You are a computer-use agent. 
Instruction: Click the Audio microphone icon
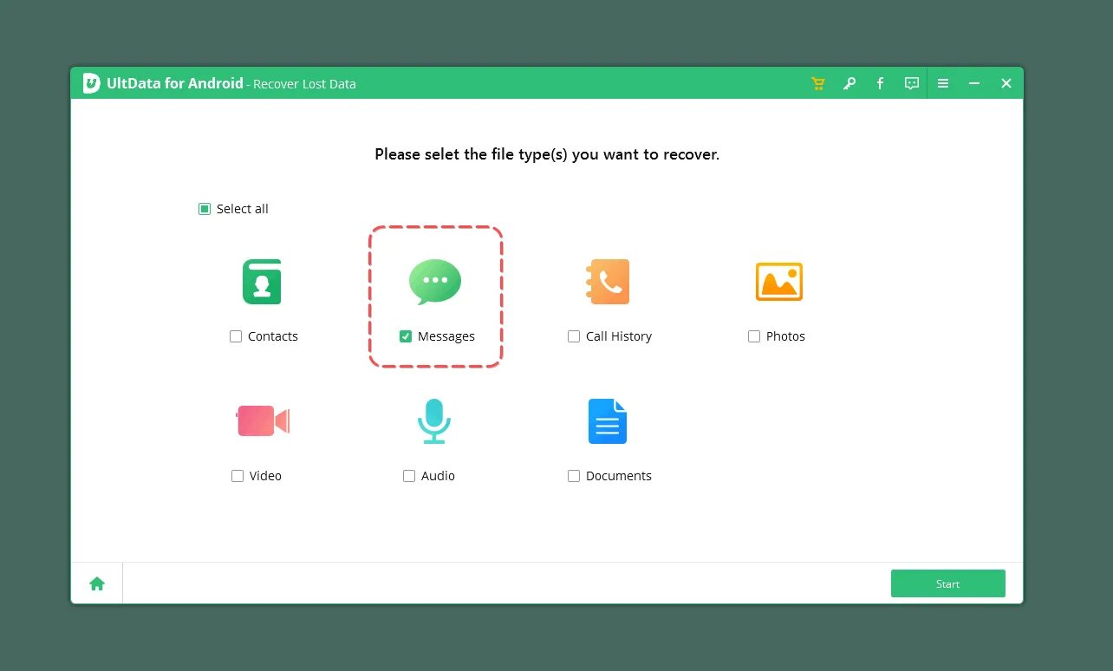[434, 421]
